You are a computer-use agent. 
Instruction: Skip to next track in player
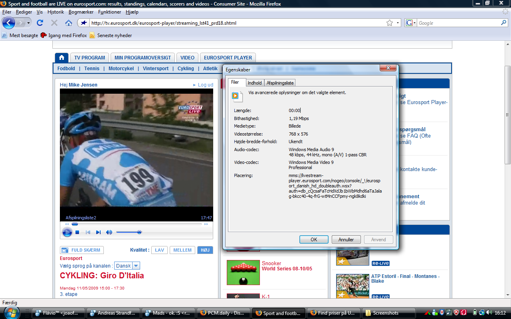[98, 232]
